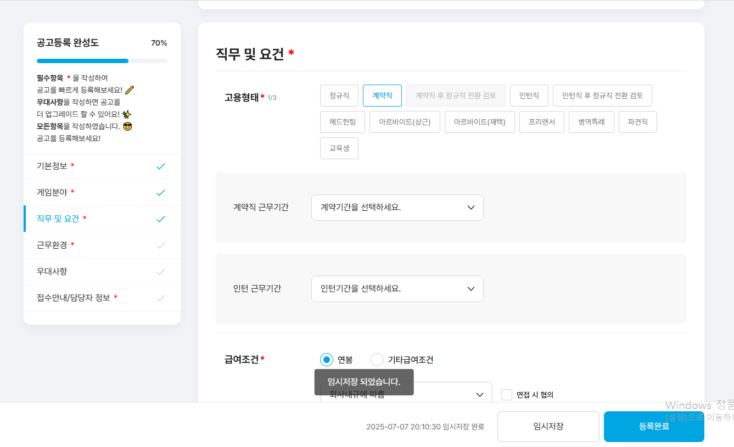Click the checkmark icon beside 기본정보
734x447 pixels.
(160, 166)
